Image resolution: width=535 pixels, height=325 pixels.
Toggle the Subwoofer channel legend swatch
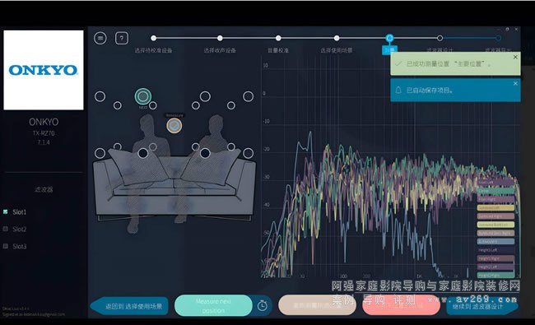pyautogui.click(x=495, y=241)
